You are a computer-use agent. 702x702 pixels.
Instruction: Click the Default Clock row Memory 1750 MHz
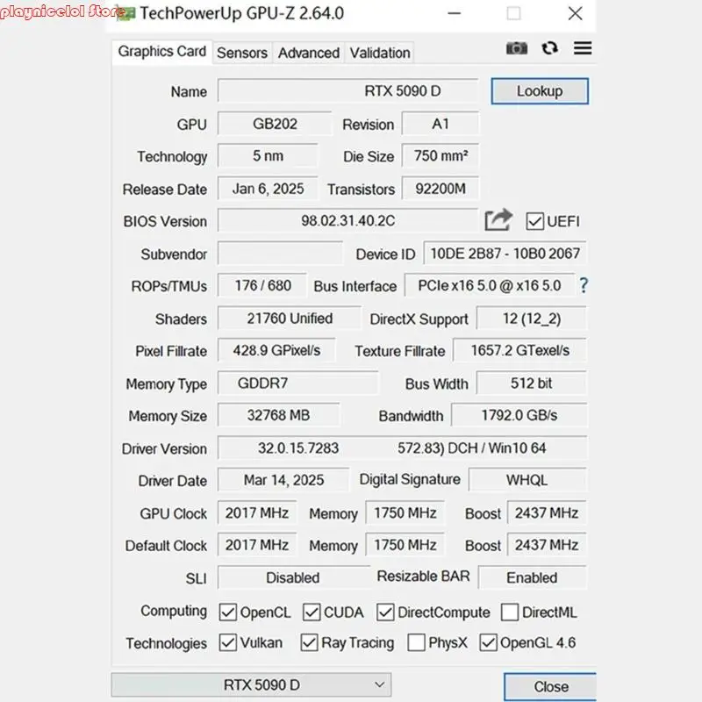pos(405,545)
